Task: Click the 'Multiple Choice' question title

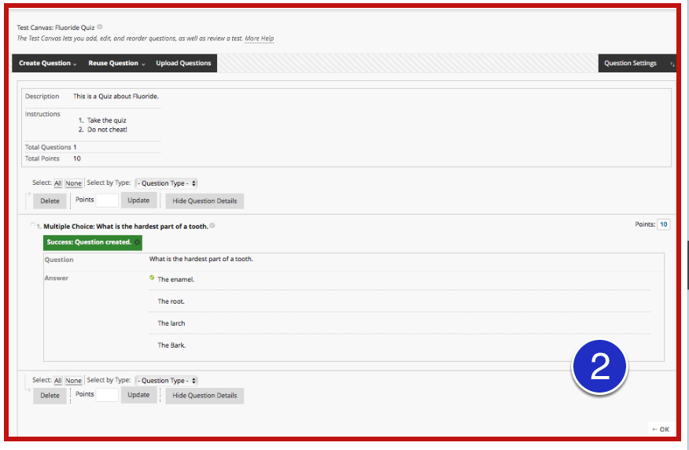Action: [126, 227]
